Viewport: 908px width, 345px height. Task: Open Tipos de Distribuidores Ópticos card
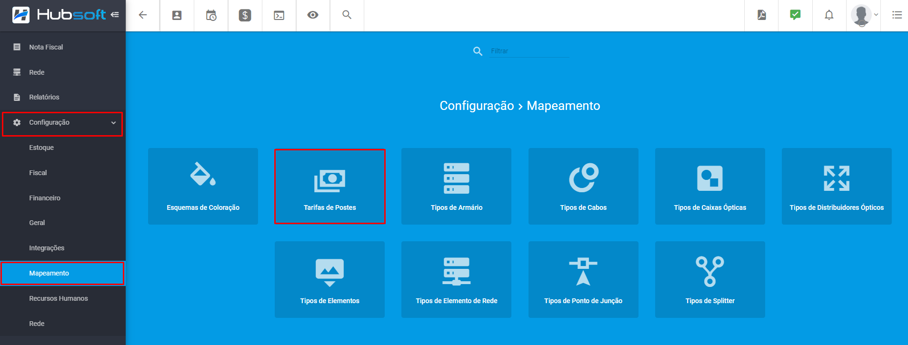(x=837, y=186)
